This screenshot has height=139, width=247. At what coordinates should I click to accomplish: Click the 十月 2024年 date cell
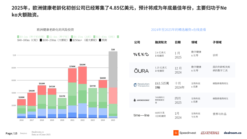[x=179, y=85]
